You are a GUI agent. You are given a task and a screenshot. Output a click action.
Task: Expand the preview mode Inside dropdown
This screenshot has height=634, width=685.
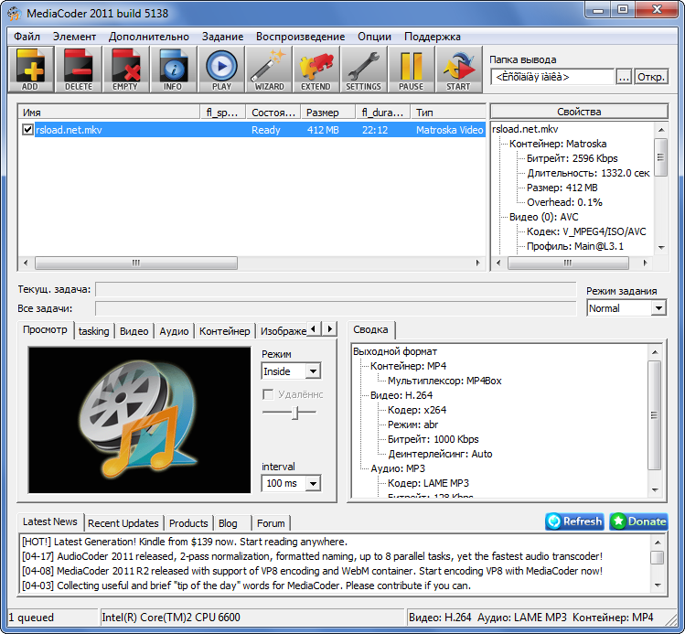pos(312,371)
